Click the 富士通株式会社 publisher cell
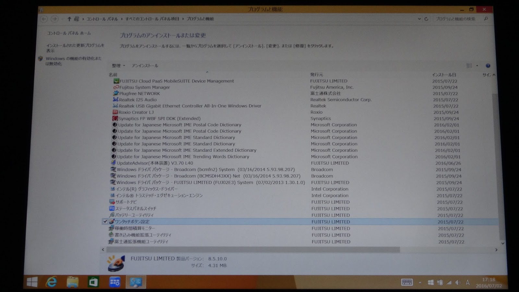The image size is (519, 292). coord(326,93)
